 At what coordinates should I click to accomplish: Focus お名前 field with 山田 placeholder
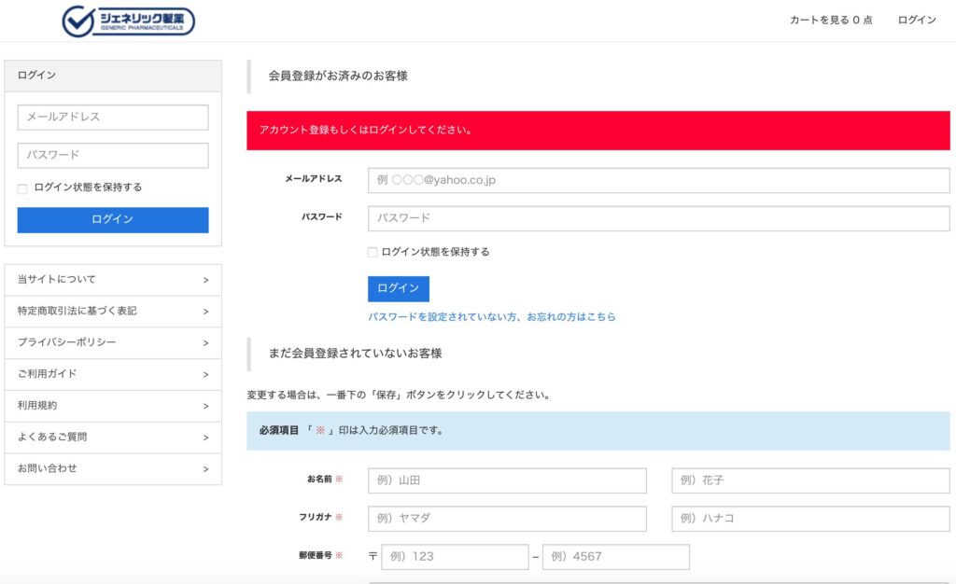[x=507, y=480]
